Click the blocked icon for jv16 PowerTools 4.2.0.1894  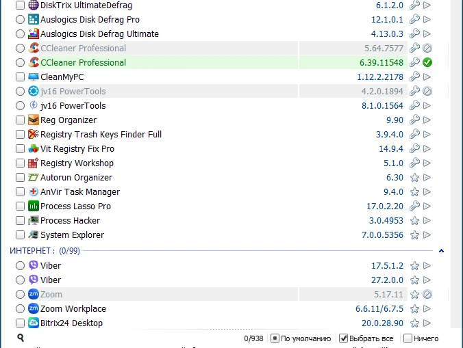(427, 92)
